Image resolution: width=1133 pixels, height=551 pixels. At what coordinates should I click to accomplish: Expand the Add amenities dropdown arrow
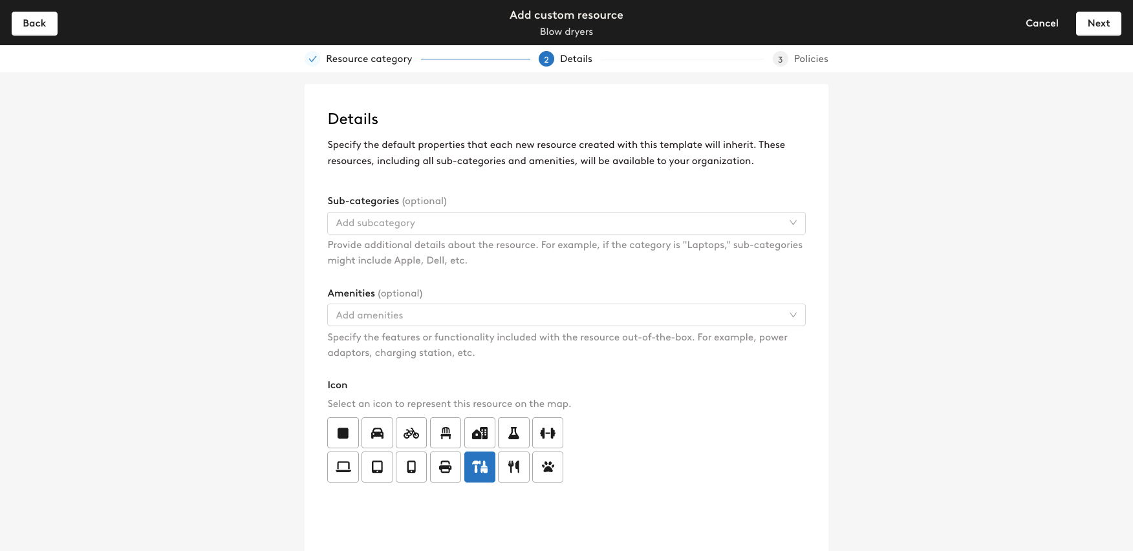pyautogui.click(x=793, y=315)
